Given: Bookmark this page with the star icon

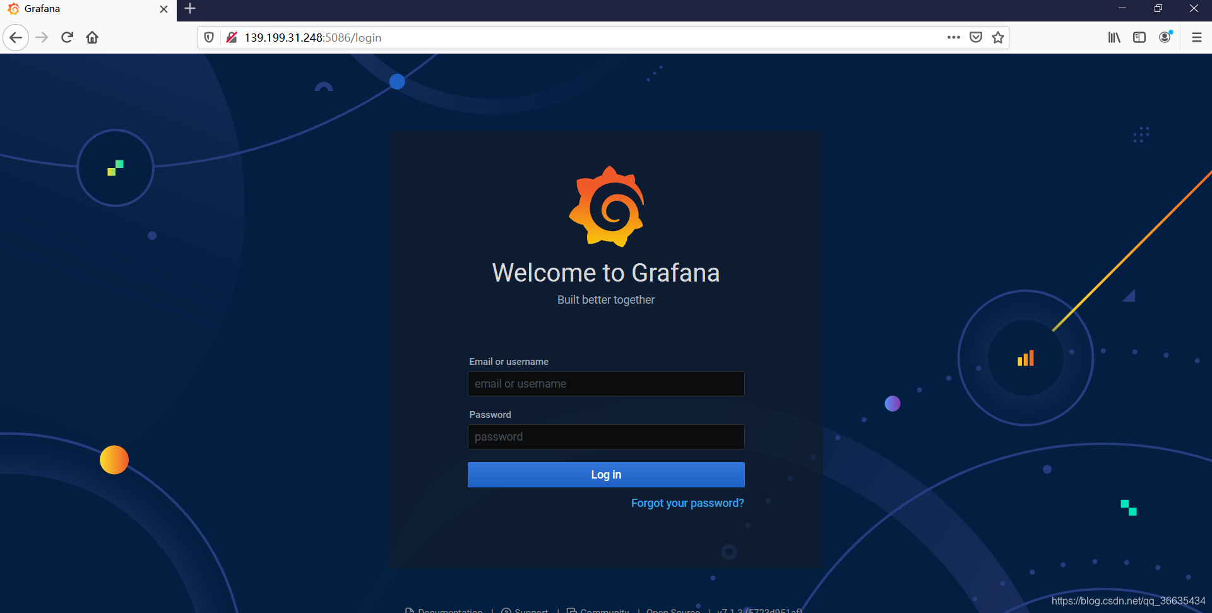Looking at the screenshot, I should (998, 37).
